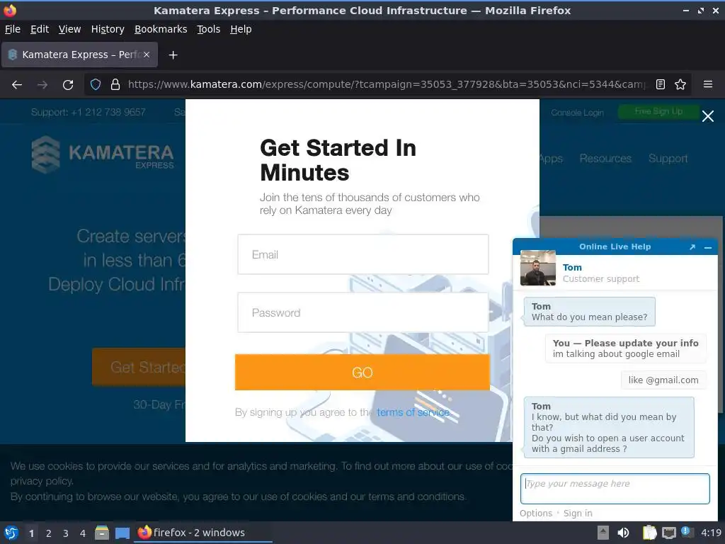Click Get Started button behind the modal
The width and height of the screenshot is (725, 544).
(139, 367)
